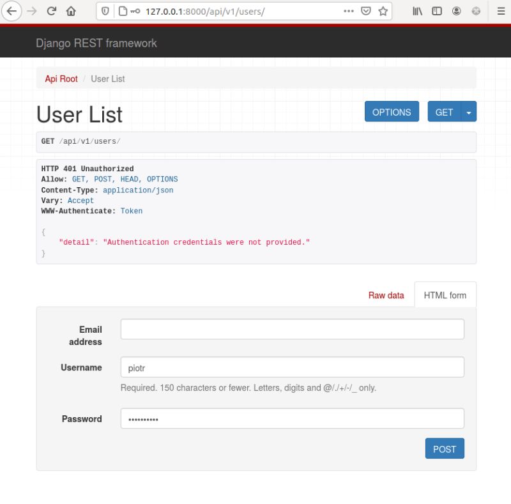Click inside the browser address bar
This screenshot has width=511, height=504.
pyautogui.click(x=224, y=11)
